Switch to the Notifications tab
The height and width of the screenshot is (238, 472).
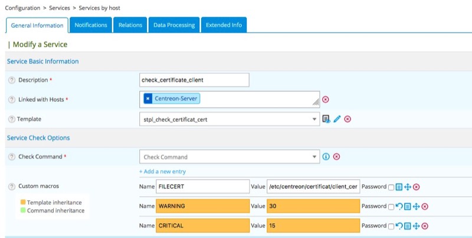90,25
